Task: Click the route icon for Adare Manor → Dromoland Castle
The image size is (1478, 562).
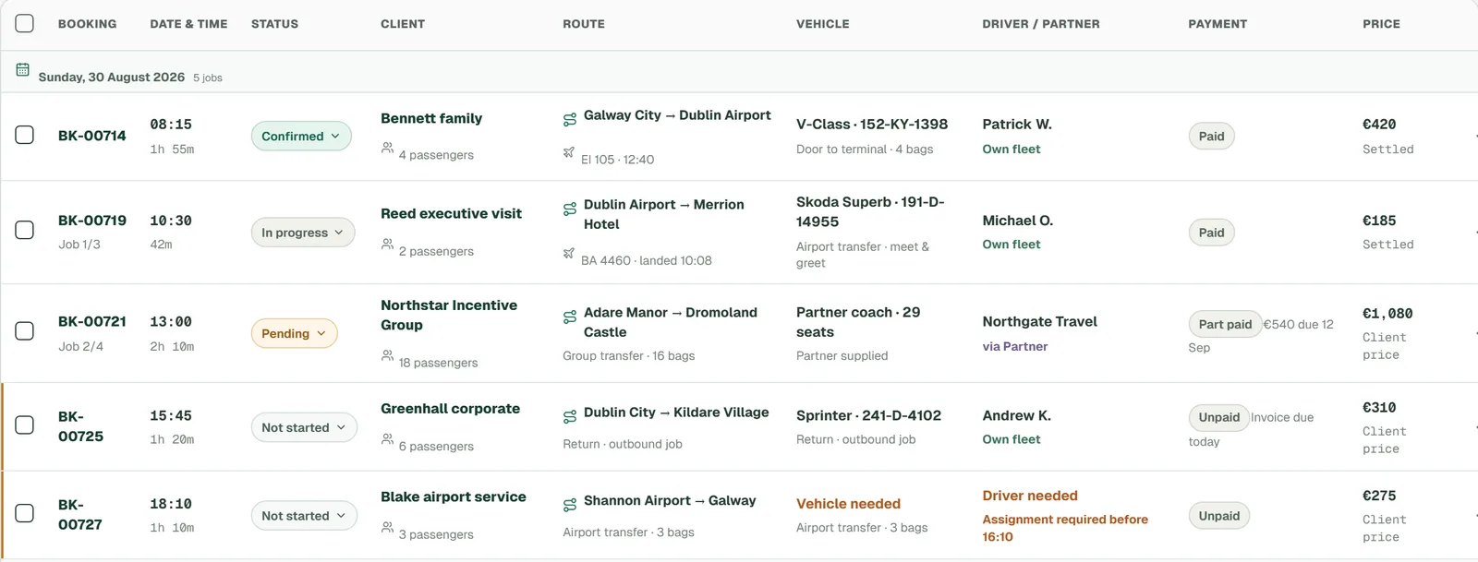Action: coord(570,317)
